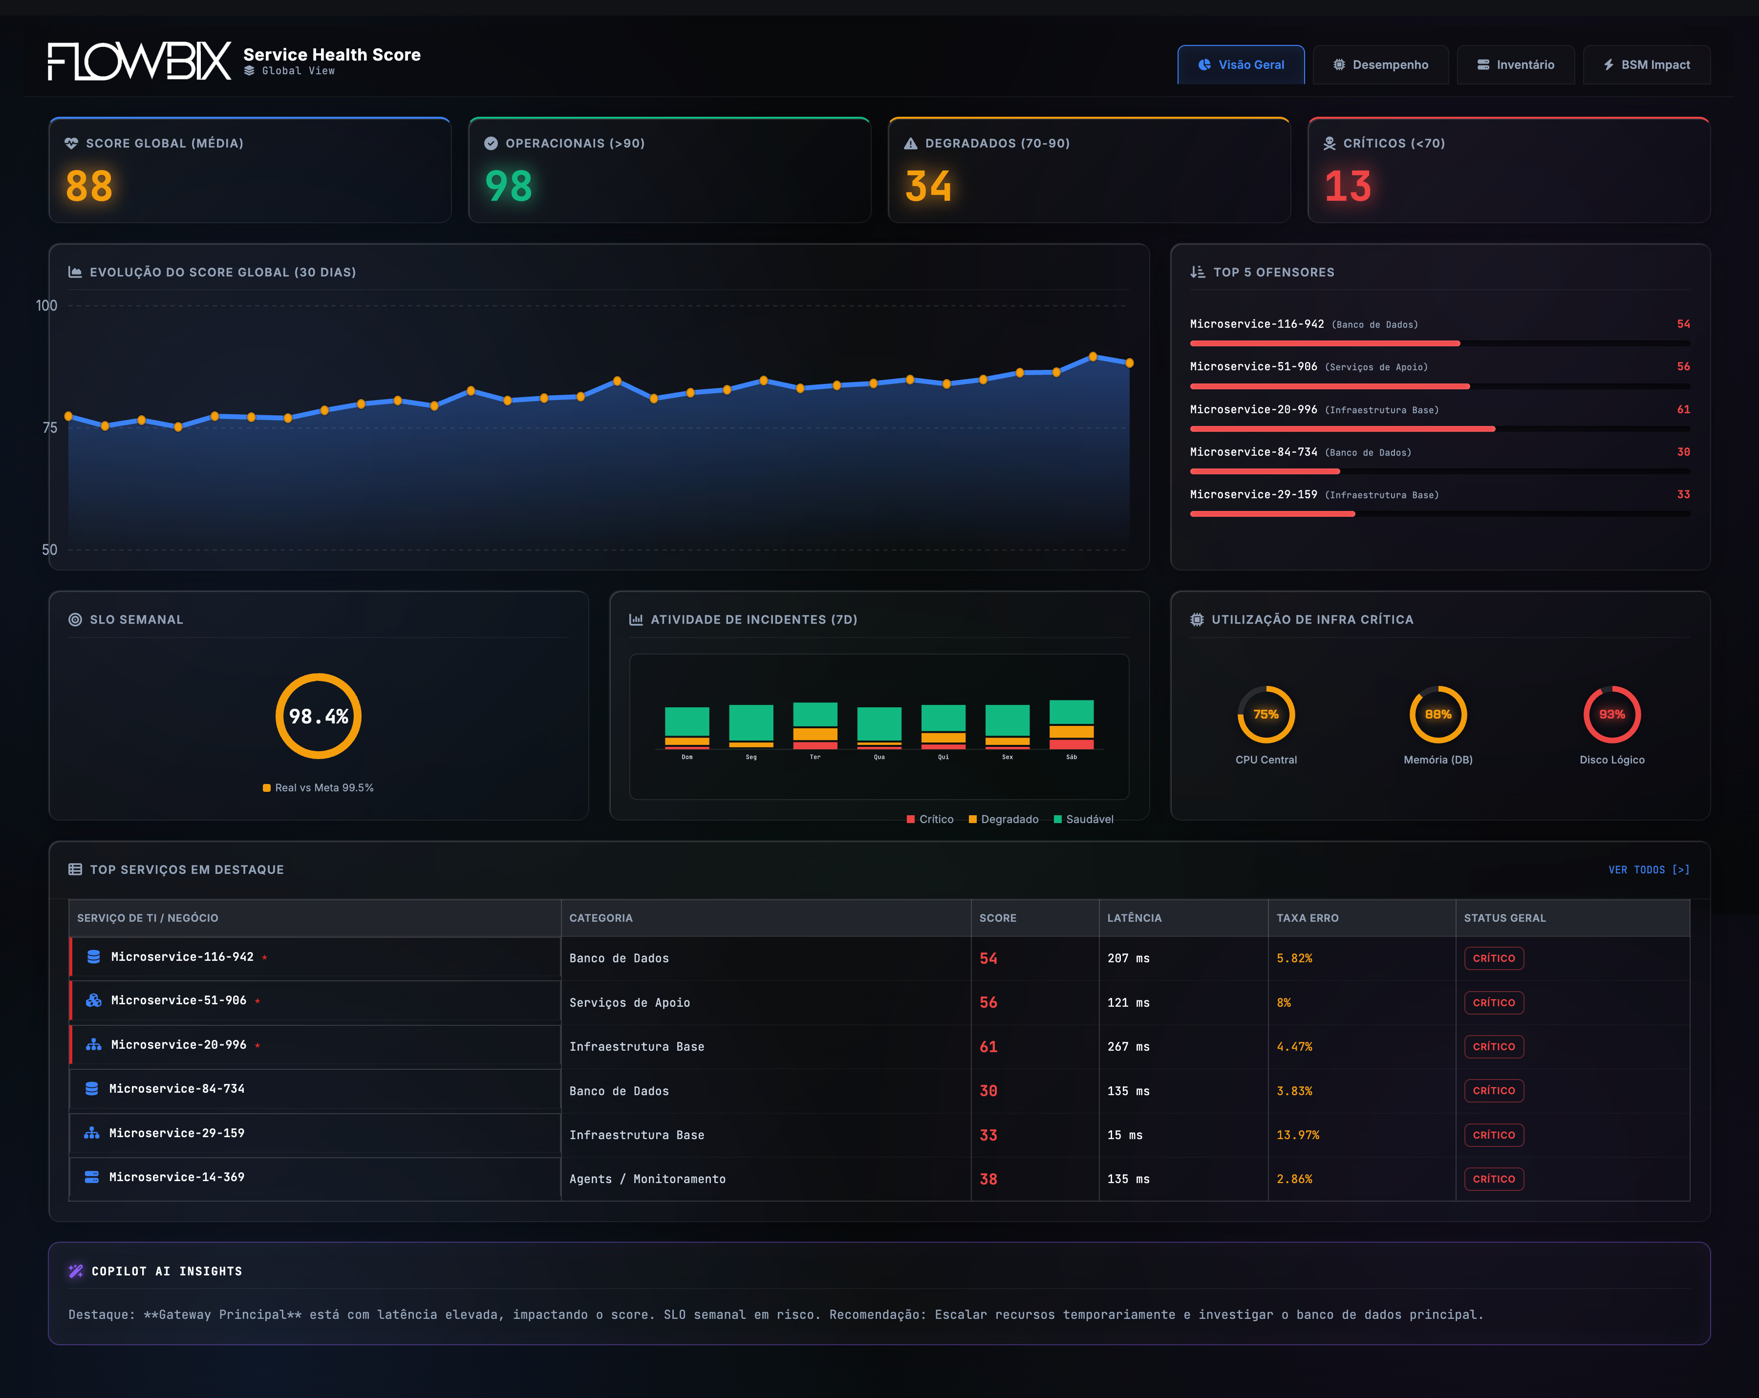Click the sort icon beside Top 5 Ofensores
Image resolution: width=1759 pixels, height=1398 pixels.
click(1198, 272)
